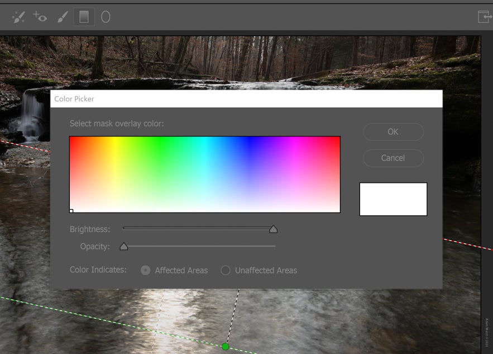Enable Color Indicates for Unaffected Areas
The width and height of the screenshot is (493, 354).
(x=226, y=270)
